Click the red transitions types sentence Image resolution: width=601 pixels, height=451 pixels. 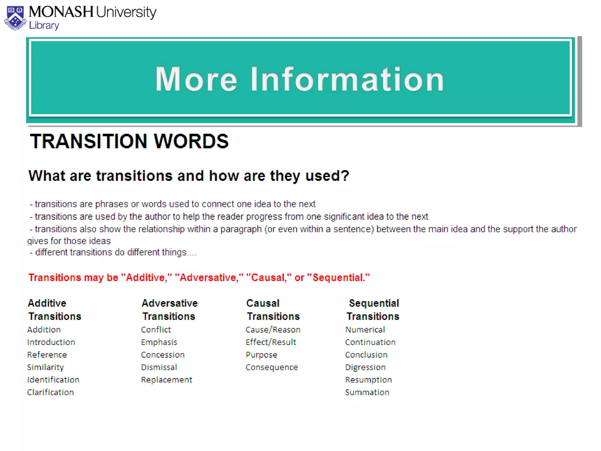tap(199, 278)
